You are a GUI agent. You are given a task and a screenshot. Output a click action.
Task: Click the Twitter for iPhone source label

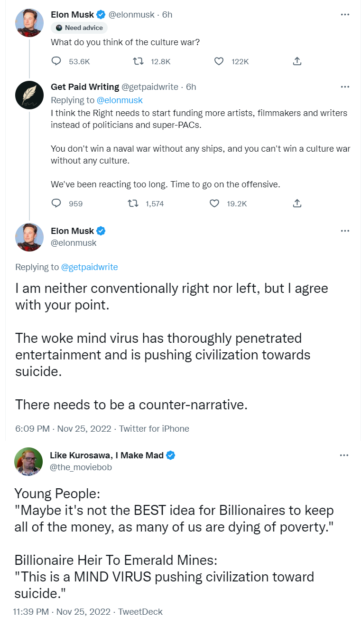pos(154,429)
